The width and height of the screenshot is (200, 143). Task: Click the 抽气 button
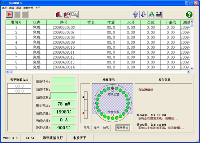click(x=106, y=128)
